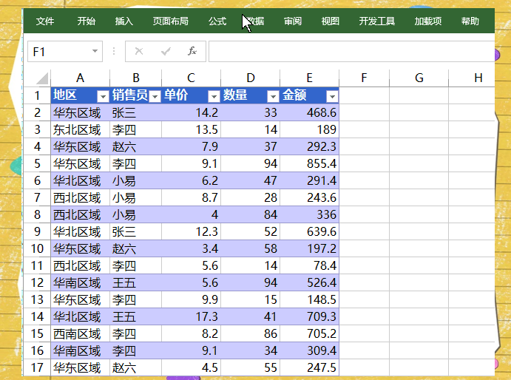This screenshot has width=511, height=380.
Task: Open the 插入 ribbon tab
Action: click(x=123, y=21)
